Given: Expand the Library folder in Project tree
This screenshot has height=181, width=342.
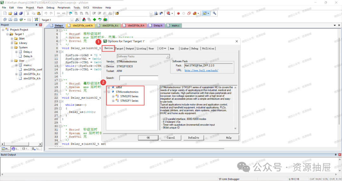Looking at the screenshot, I should tap(12, 43).
